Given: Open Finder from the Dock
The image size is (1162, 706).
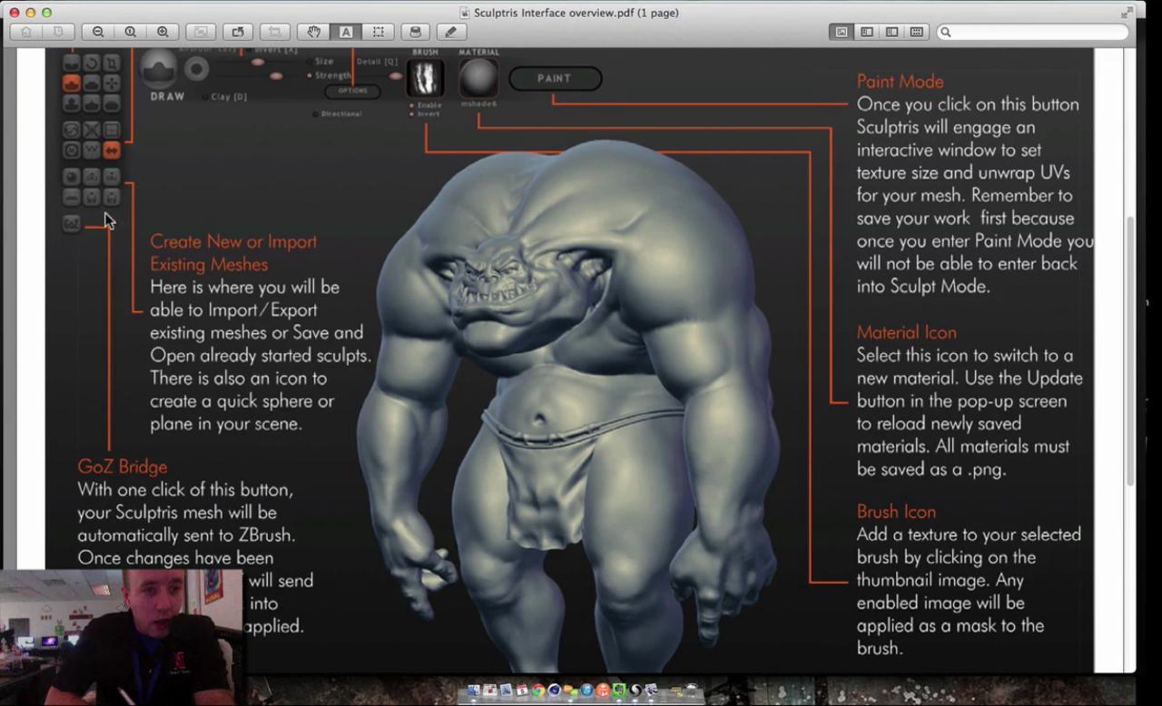Looking at the screenshot, I should (473, 691).
